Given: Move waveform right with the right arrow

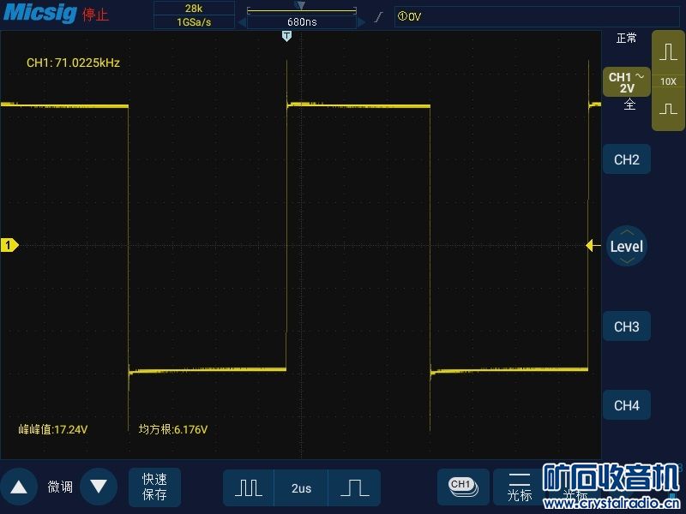Looking at the screenshot, I should point(361,22).
